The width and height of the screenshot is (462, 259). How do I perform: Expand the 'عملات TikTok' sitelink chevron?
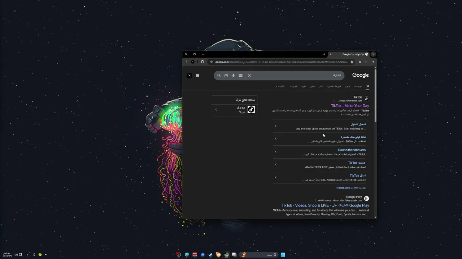click(276, 164)
